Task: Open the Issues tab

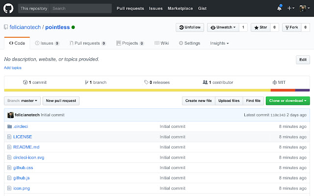Action: [47, 43]
